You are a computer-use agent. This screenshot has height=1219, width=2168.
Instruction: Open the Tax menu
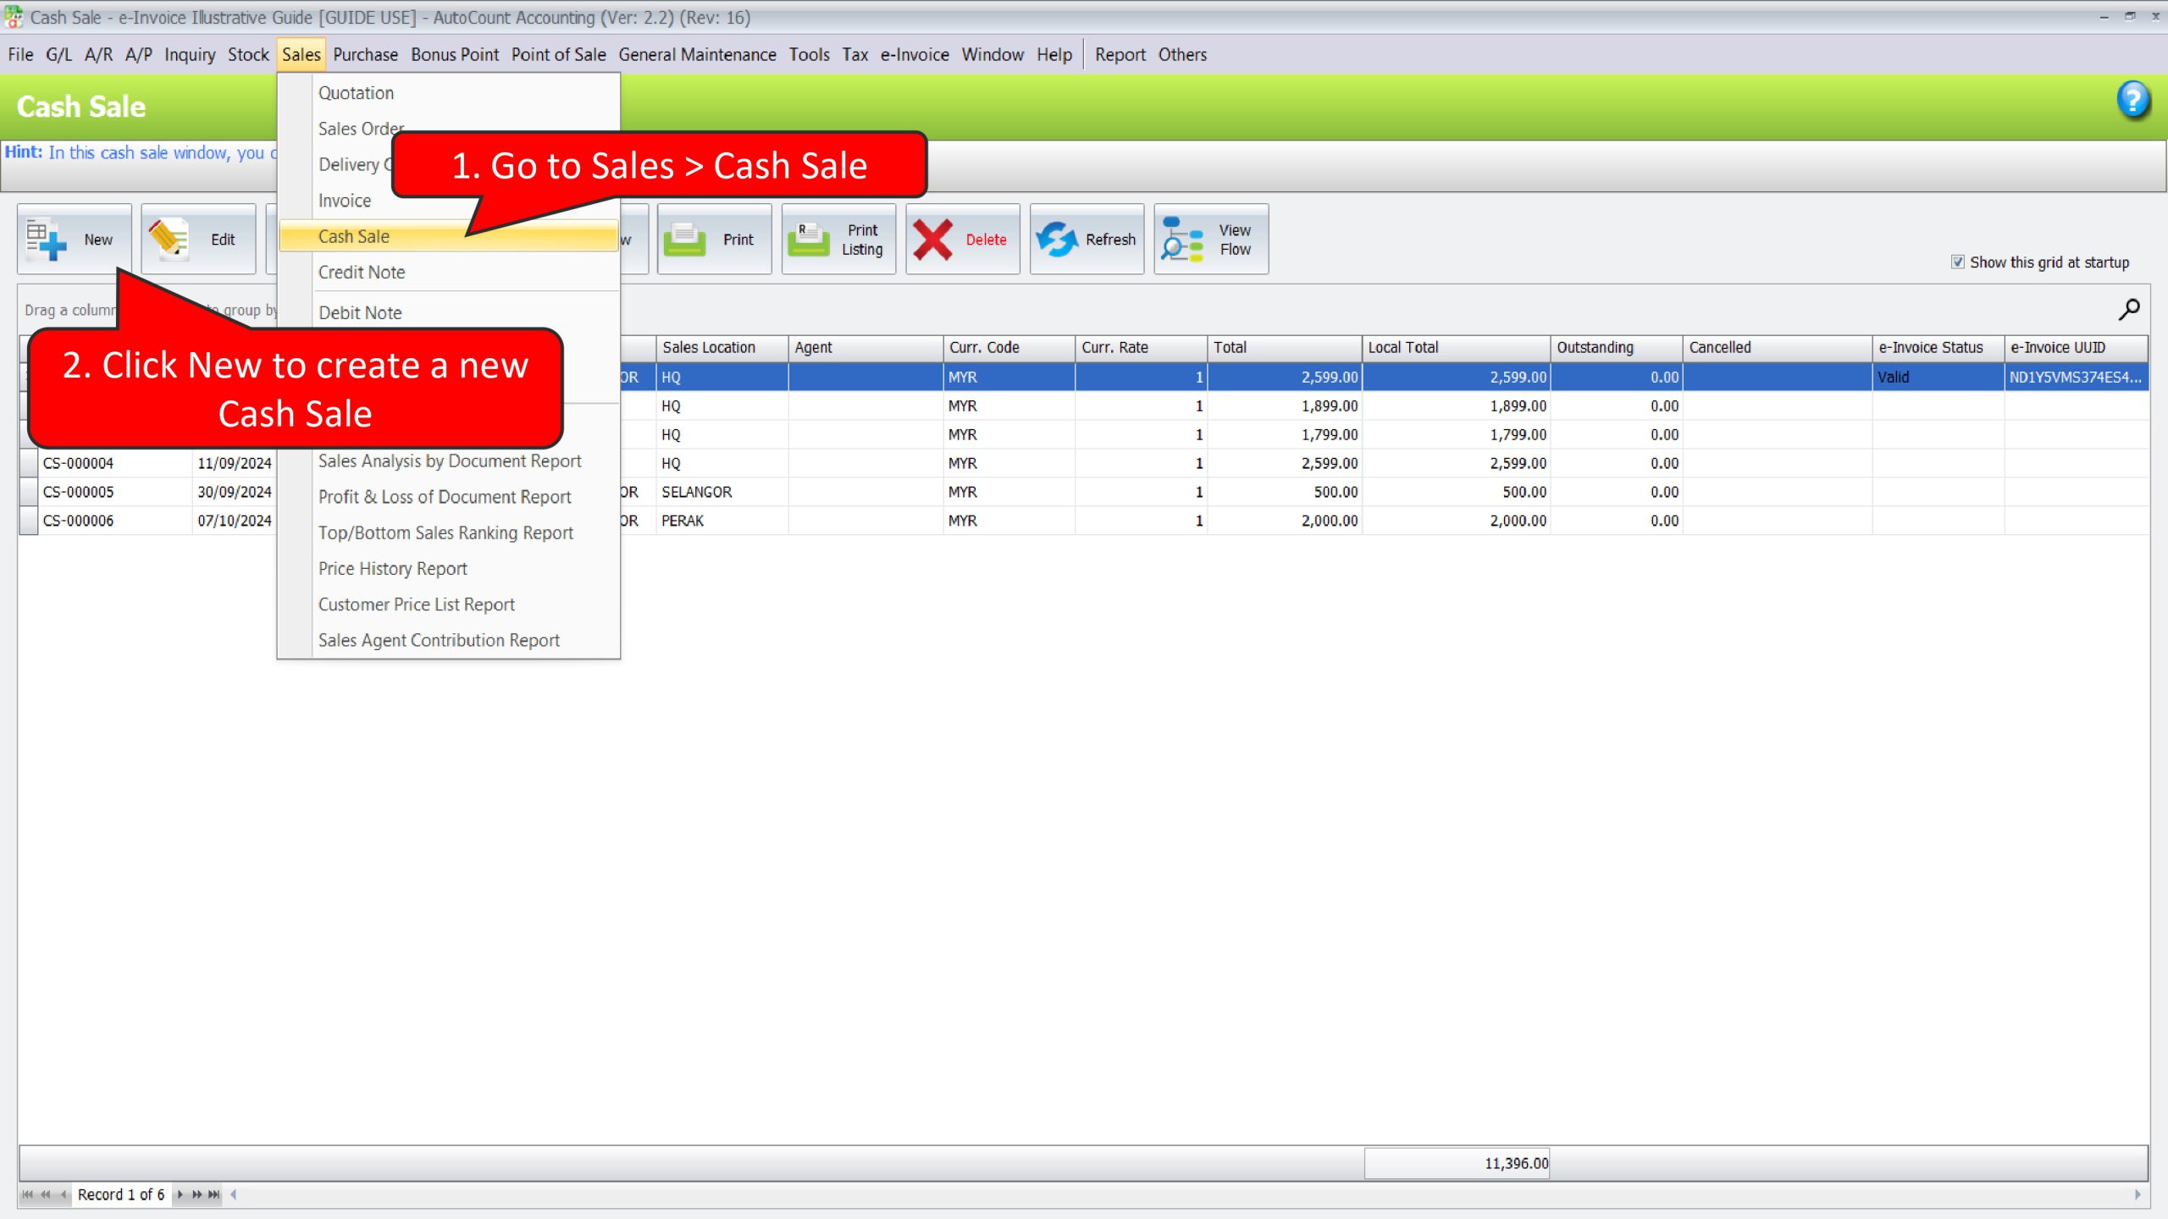854,54
